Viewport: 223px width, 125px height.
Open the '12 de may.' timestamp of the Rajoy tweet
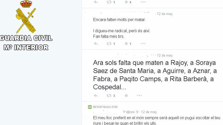pyautogui.click(x=165, y=56)
